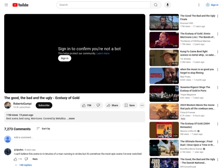Reply to the @3psilon comment

pyautogui.click(x=35, y=159)
